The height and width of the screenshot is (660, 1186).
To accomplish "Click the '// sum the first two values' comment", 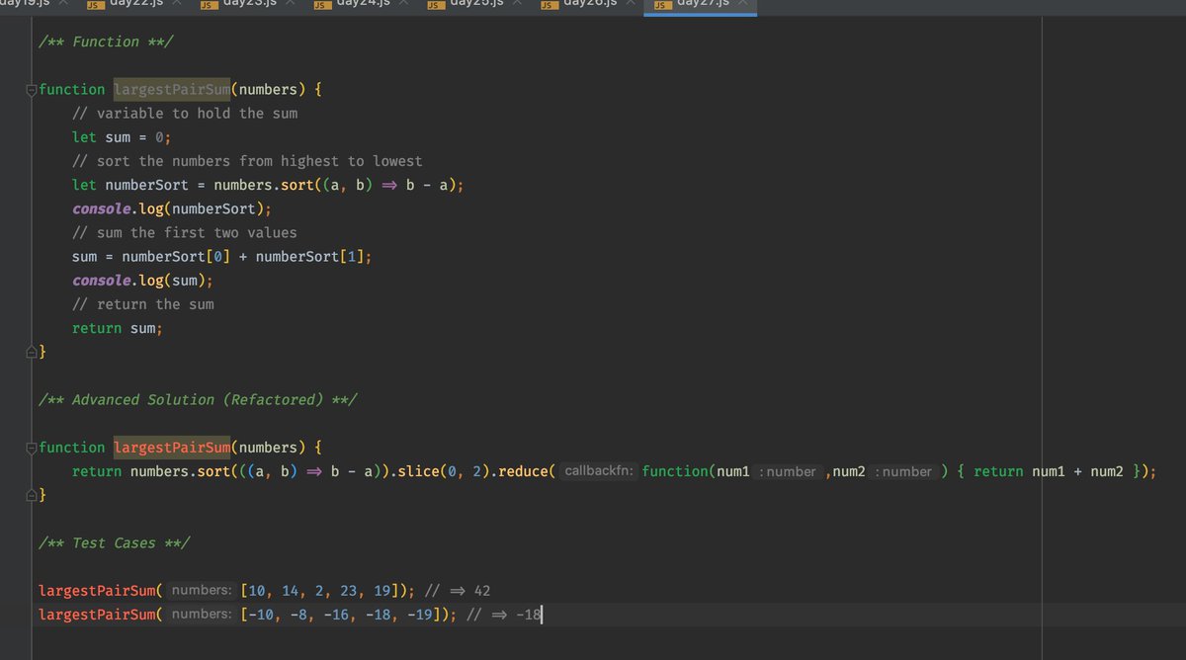I will click(x=185, y=233).
